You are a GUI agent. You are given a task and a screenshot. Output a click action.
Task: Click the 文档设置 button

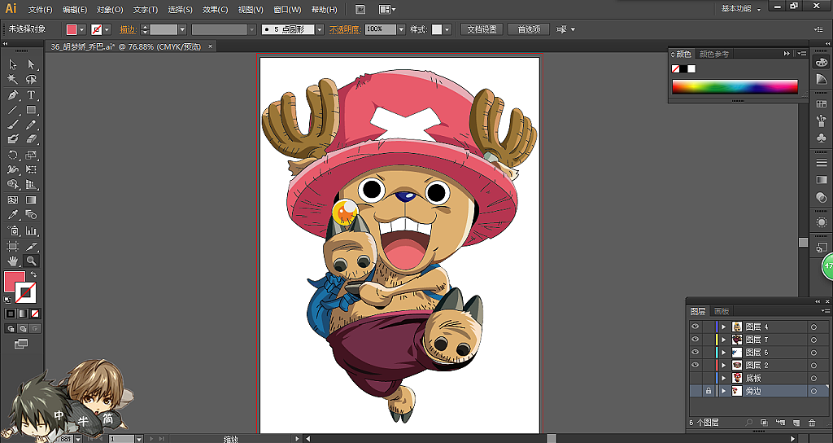pos(482,30)
